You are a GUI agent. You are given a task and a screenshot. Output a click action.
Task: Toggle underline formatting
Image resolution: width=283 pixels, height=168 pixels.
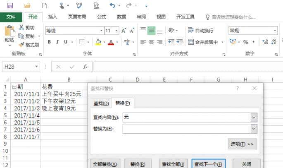[x=66, y=42]
